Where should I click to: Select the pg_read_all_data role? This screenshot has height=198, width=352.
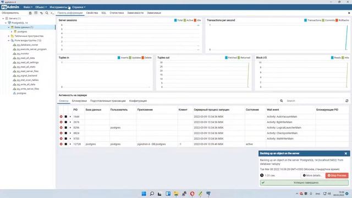[x=26, y=58]
